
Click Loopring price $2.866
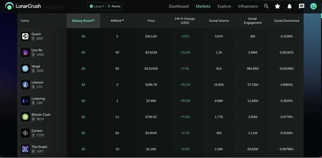[x=151, y=101]
